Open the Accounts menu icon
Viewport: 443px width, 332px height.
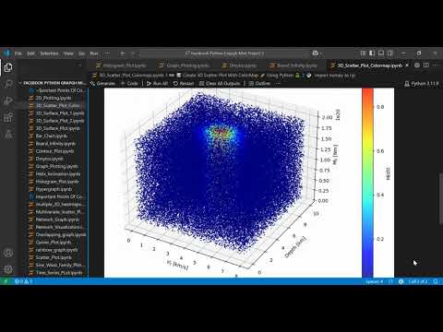(8, 253)
